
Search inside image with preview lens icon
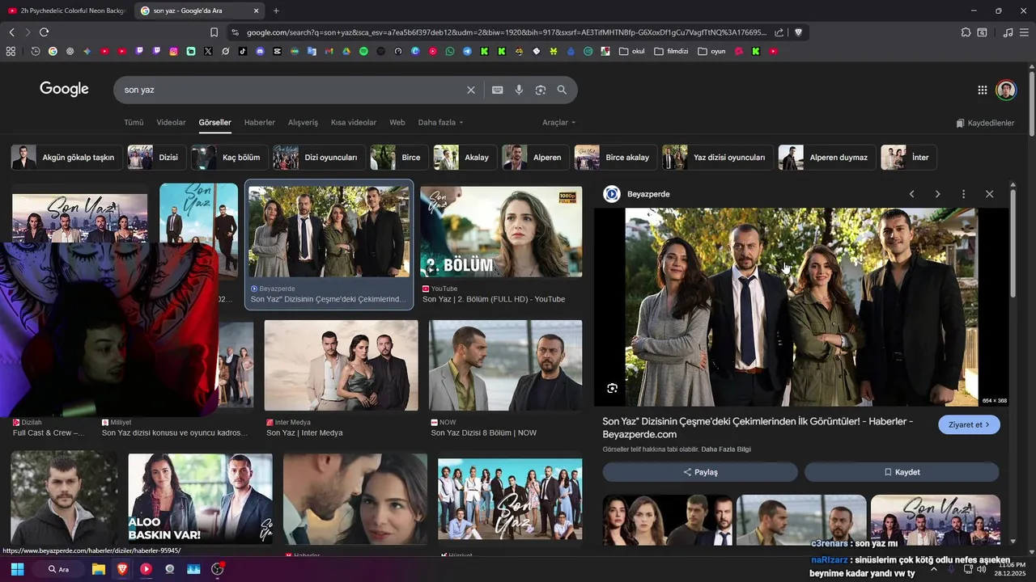click(612, 388)
